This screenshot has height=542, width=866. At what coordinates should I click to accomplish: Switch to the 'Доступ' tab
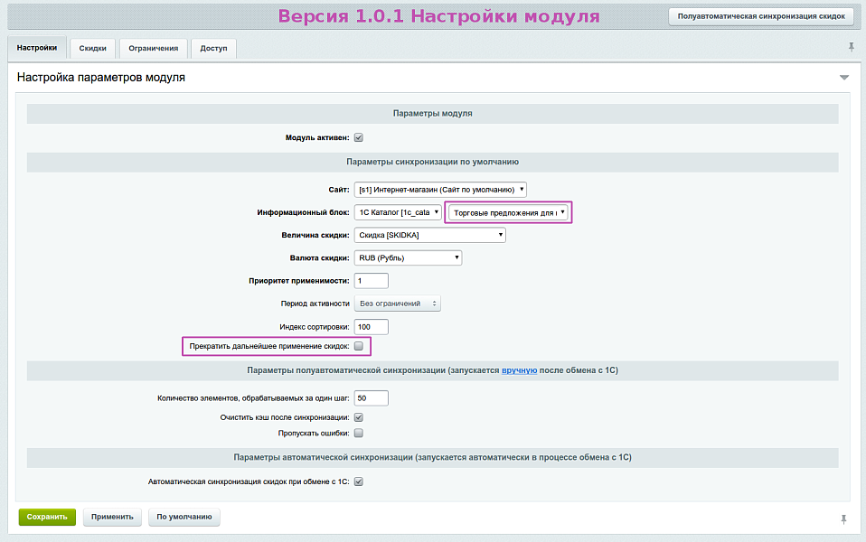click(x=213, y=48)
